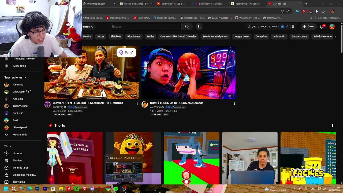Image resolution: width=343 pixels, height=193 pixels.
Task: Open the Rubius Z subscription
Action: coord(18,113)
